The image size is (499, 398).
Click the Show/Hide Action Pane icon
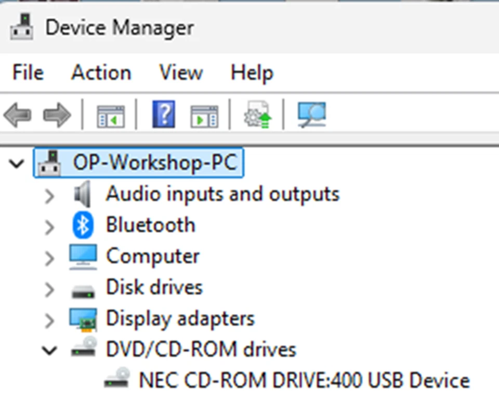coord(204,114)
